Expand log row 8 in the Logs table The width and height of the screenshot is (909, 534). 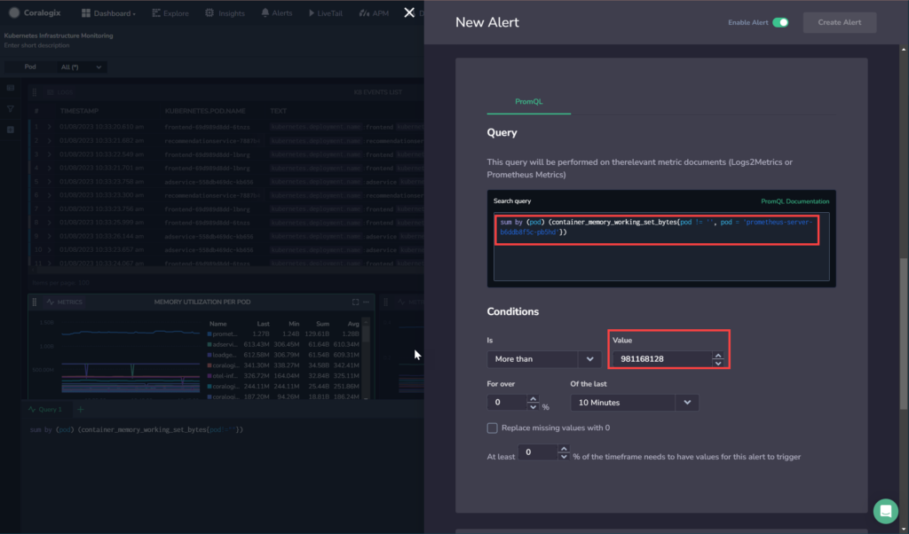[50, 223]
